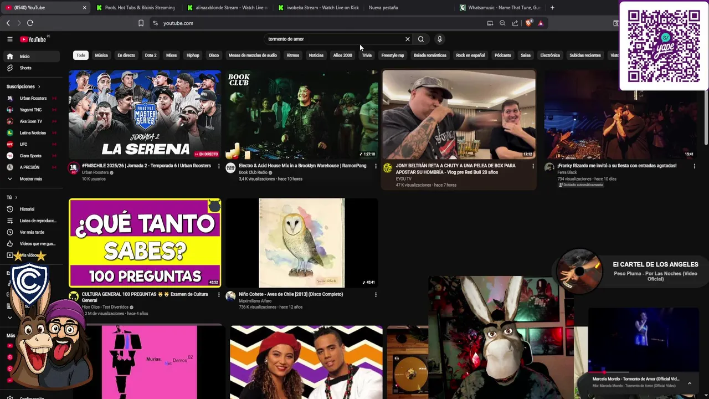Switch to Whatsamusic browser tab

[x=500, y=8]
